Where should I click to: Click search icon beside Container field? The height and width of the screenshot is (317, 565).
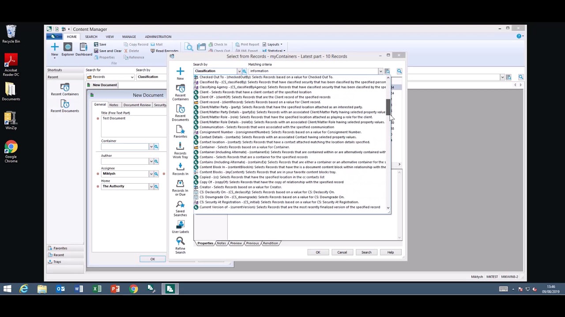pos(156,146)
